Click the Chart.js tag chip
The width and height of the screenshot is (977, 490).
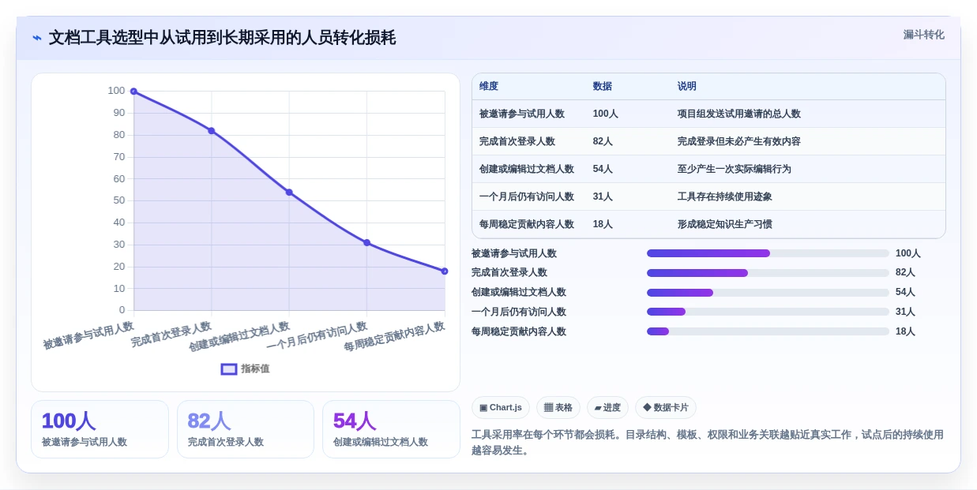pyautogui.click(x=501, y=407)
